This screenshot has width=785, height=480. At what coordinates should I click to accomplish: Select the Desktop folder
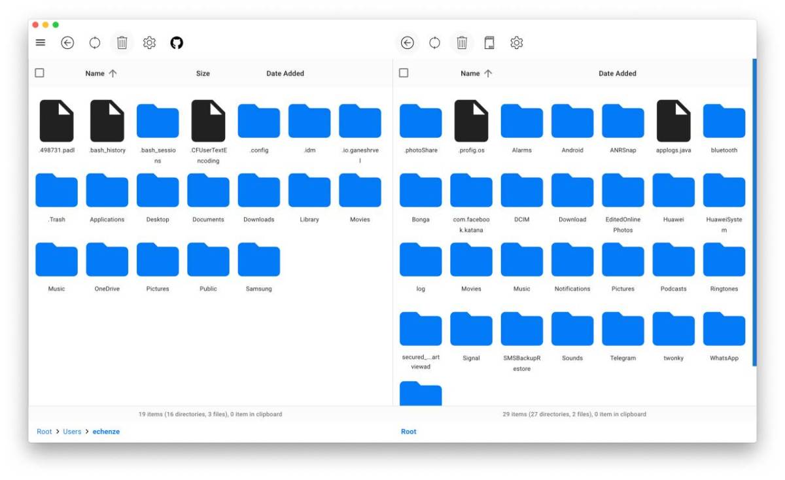[x=158, y=197]
